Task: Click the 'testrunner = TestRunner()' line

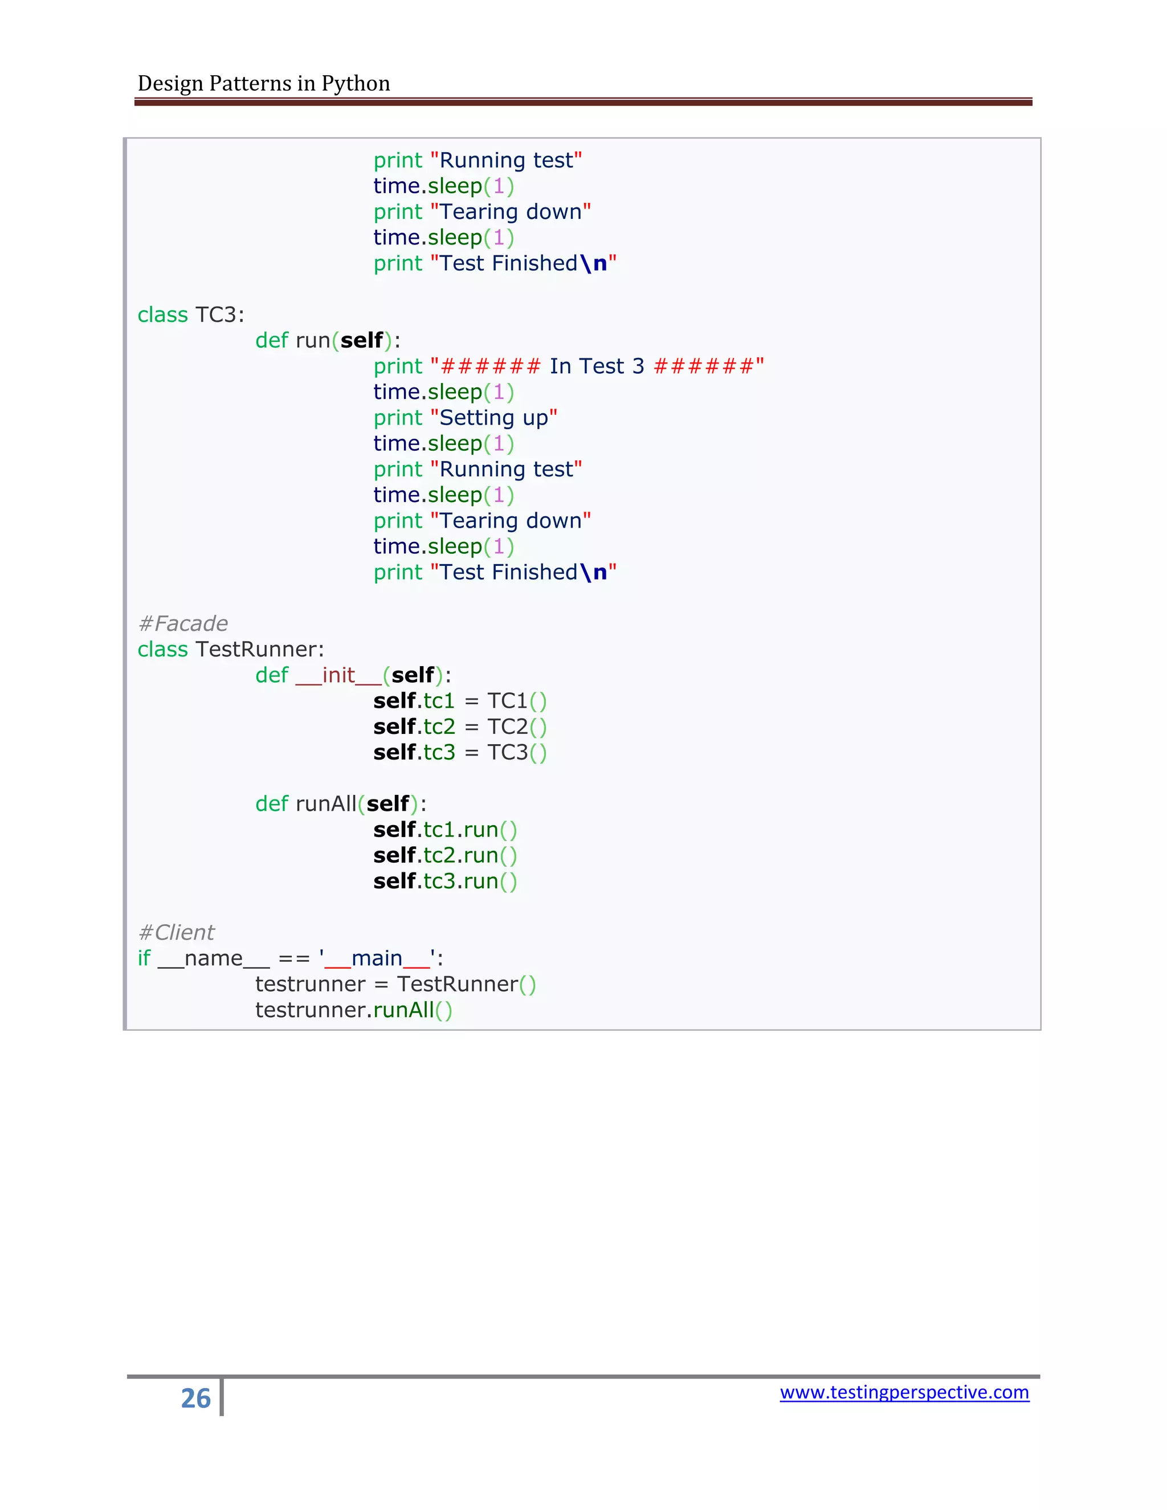Action: tap(395, 985)
